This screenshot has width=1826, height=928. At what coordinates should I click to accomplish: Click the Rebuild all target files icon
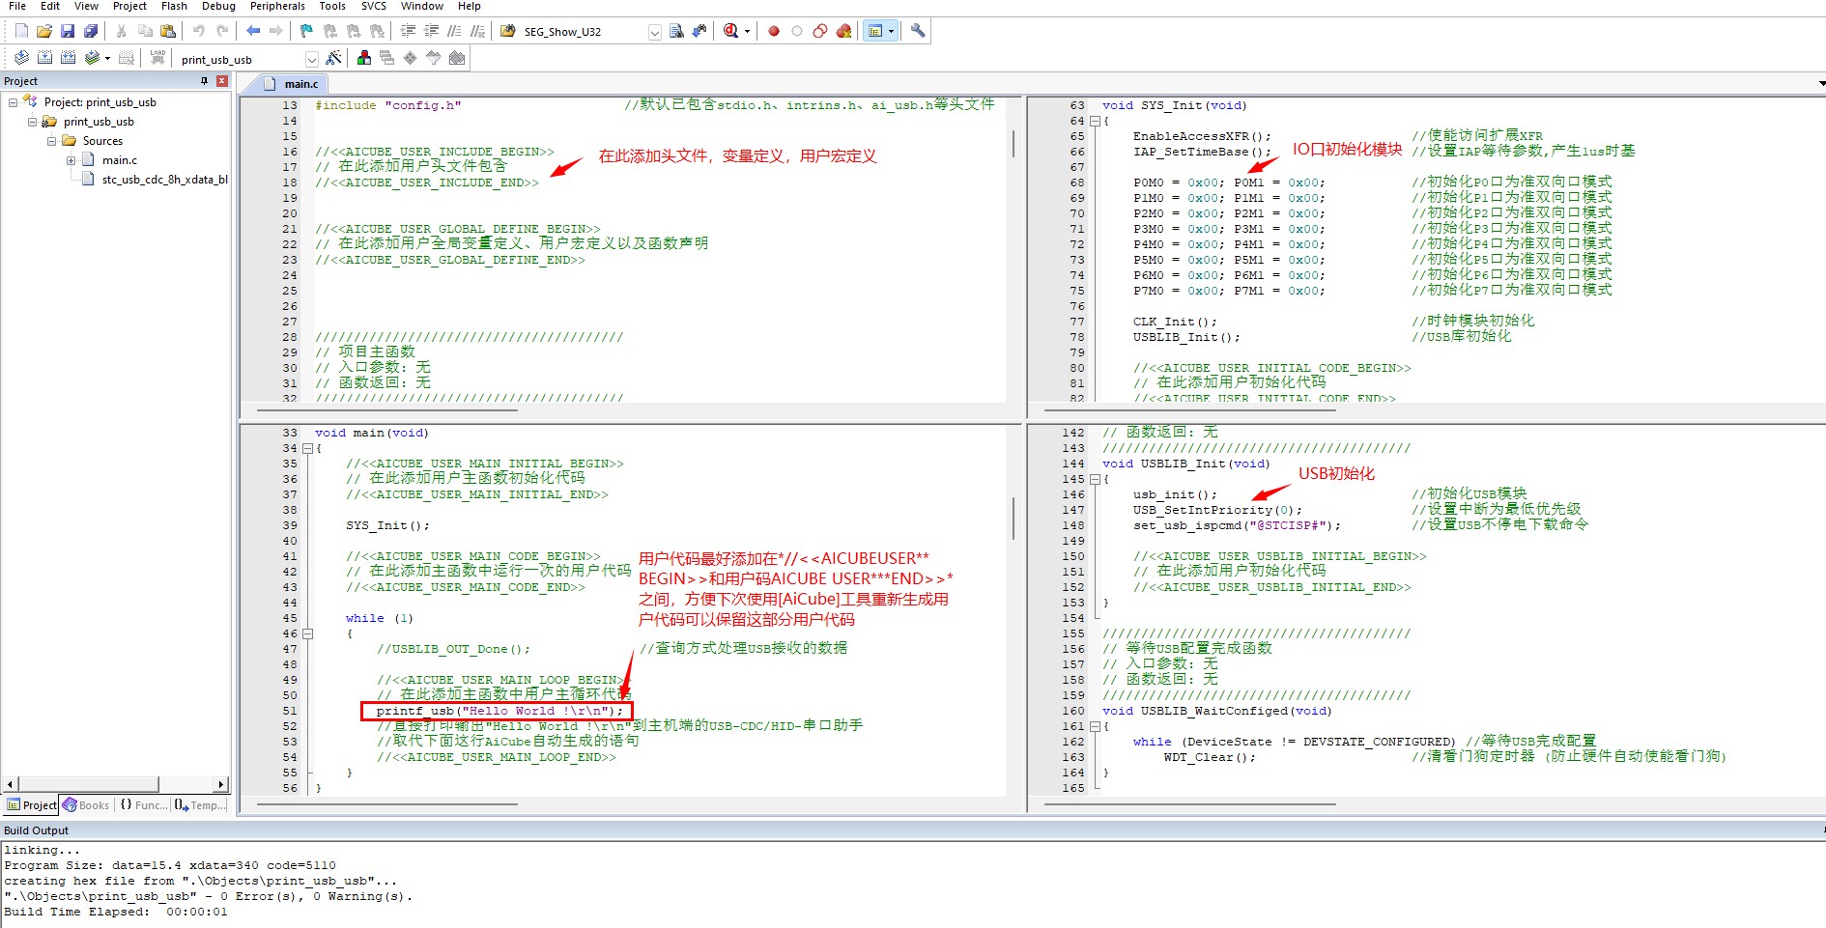68,58
